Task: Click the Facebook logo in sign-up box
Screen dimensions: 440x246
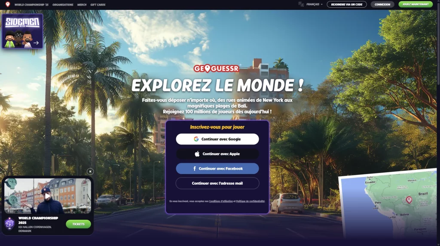Action: click(195, 169)
